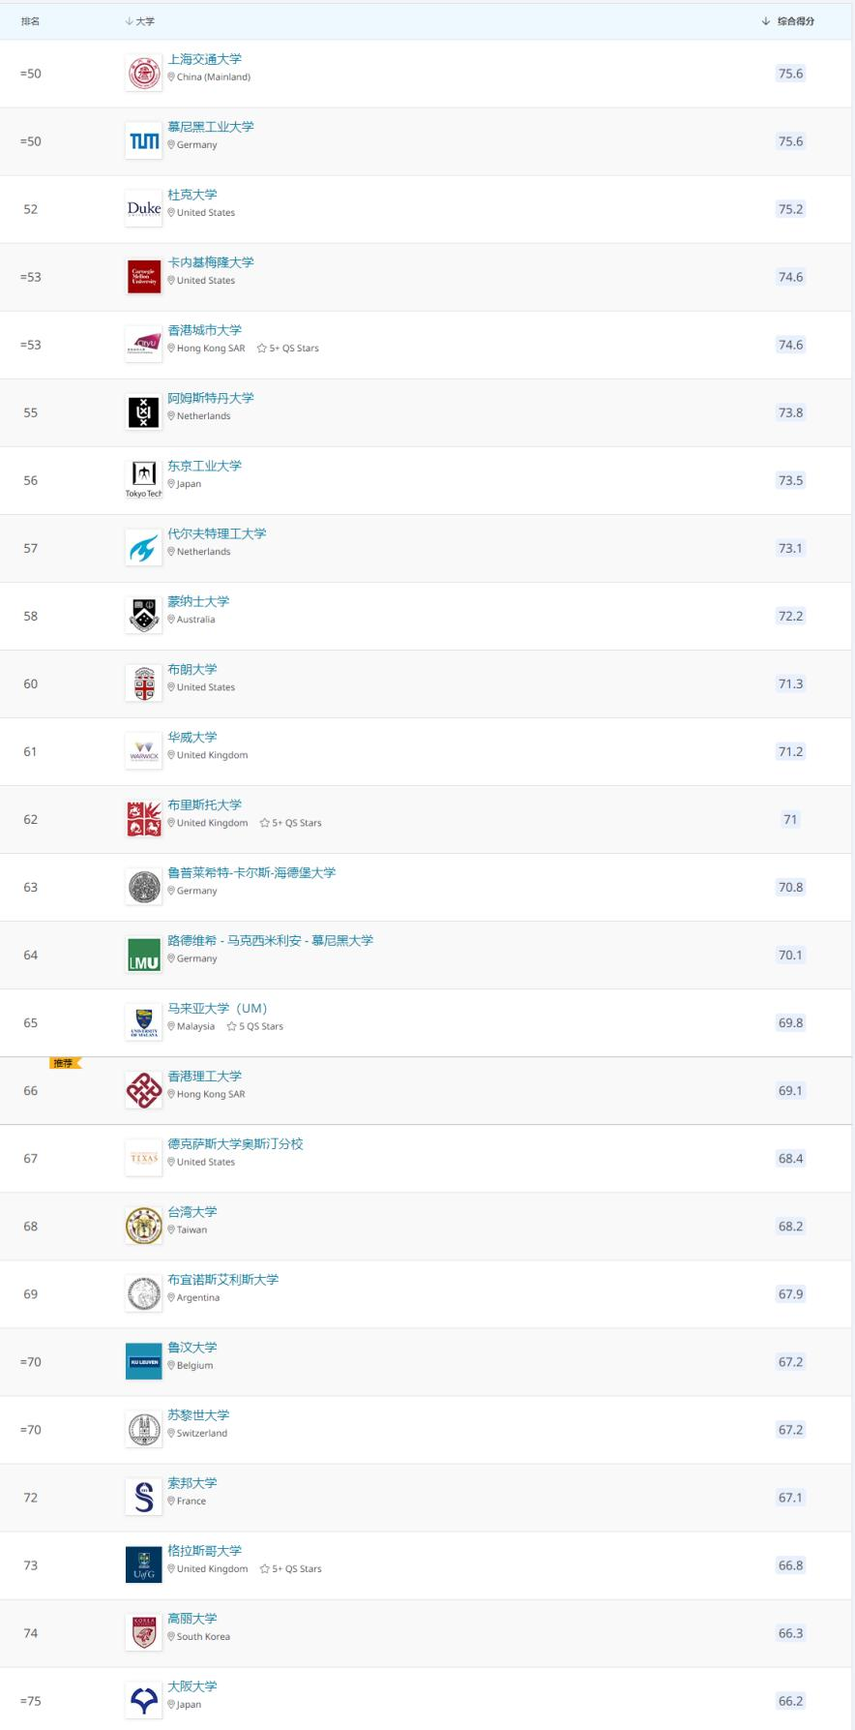The height and width of the screenshot is (1730, 855).
Task: Click the KU Leuven blue logo
Action: [x=144, y=1361]
